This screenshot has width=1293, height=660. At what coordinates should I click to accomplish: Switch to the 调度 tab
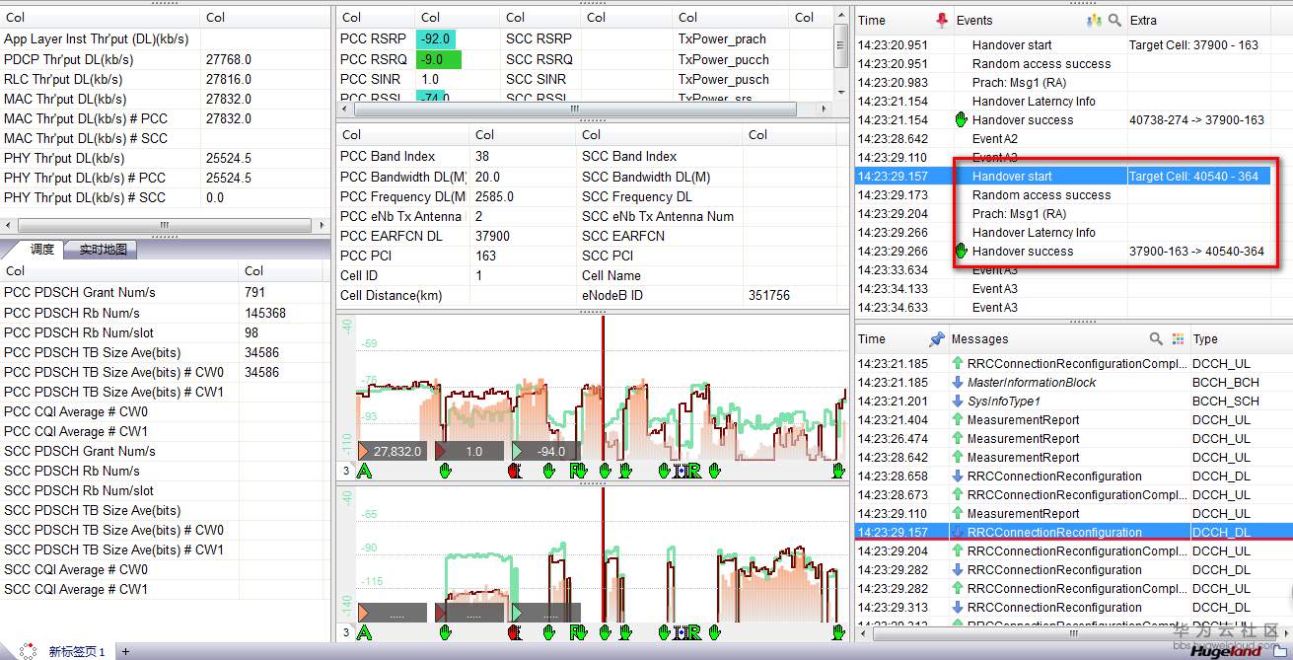(x=42, y=250)
